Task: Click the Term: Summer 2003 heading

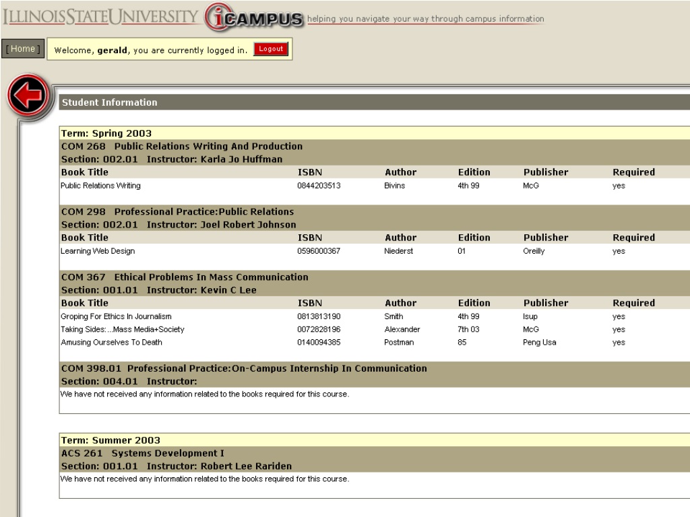Action: pyautogui.click(x=111, y=440)
